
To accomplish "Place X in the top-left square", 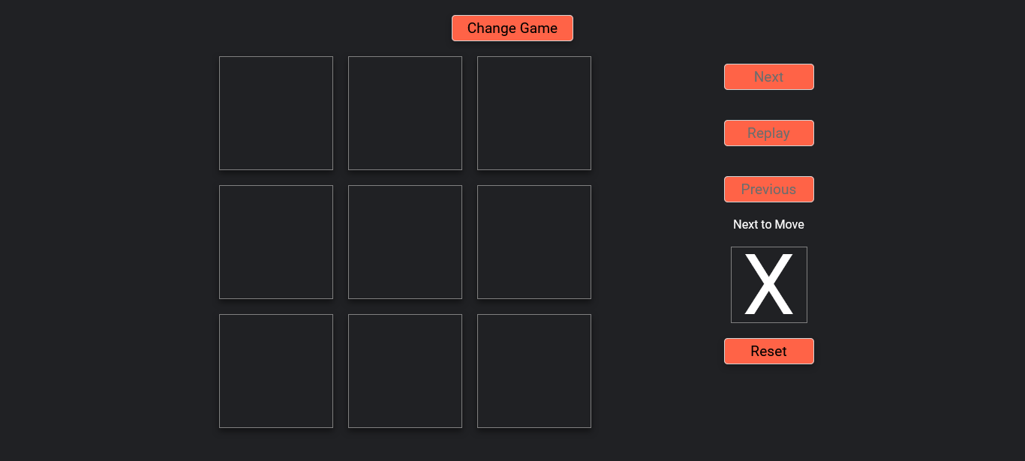I will pyautogui.click(x=276, y=113).
